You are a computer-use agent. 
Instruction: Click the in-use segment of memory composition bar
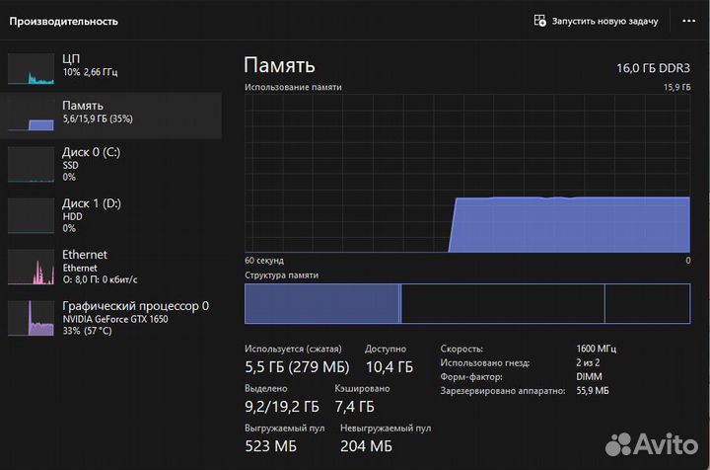point(321,304)
